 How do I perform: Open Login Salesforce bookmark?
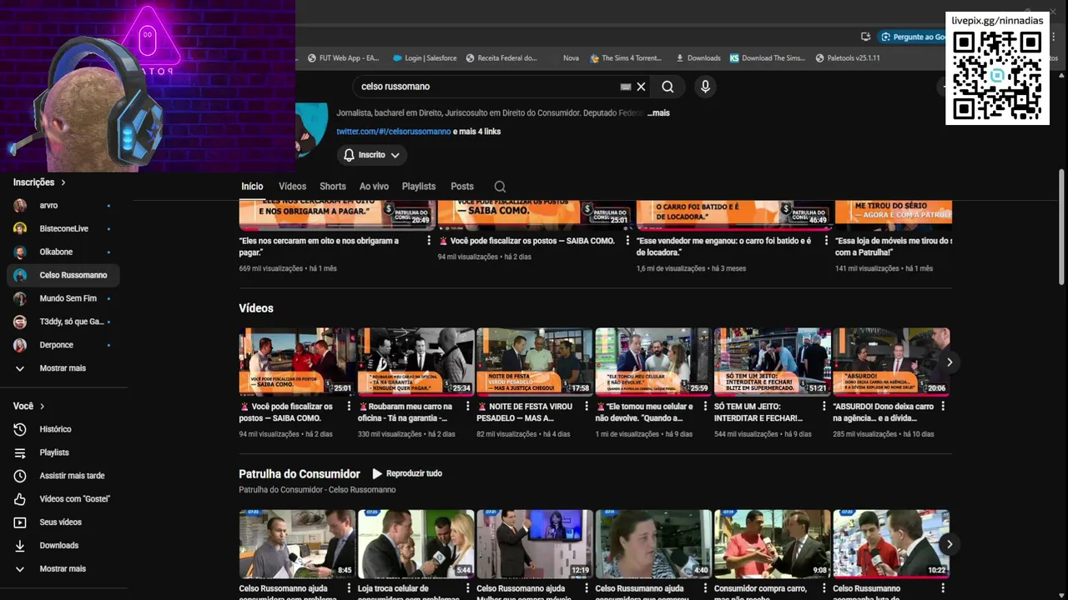point(424,58)
